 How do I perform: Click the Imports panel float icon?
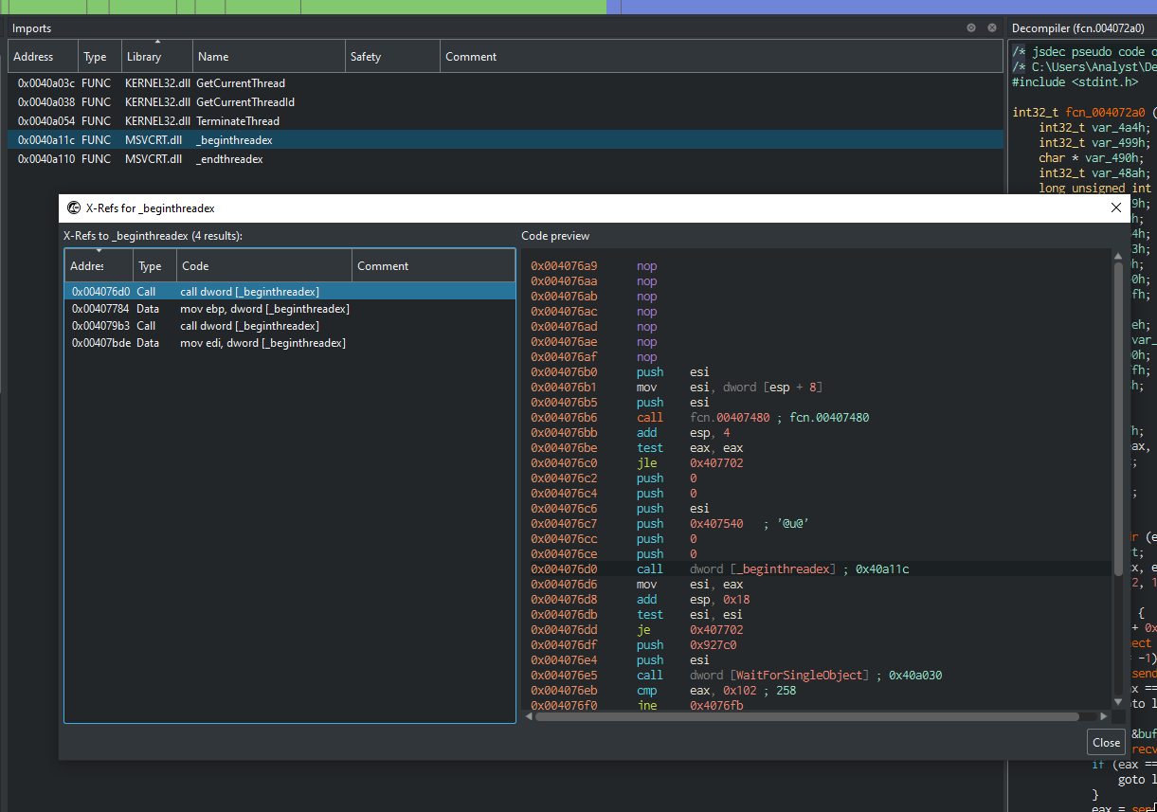click(971, 27)
